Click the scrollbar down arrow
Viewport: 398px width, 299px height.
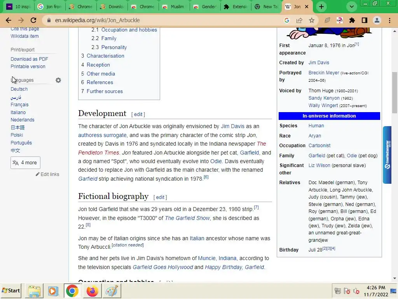pos(395,279)
